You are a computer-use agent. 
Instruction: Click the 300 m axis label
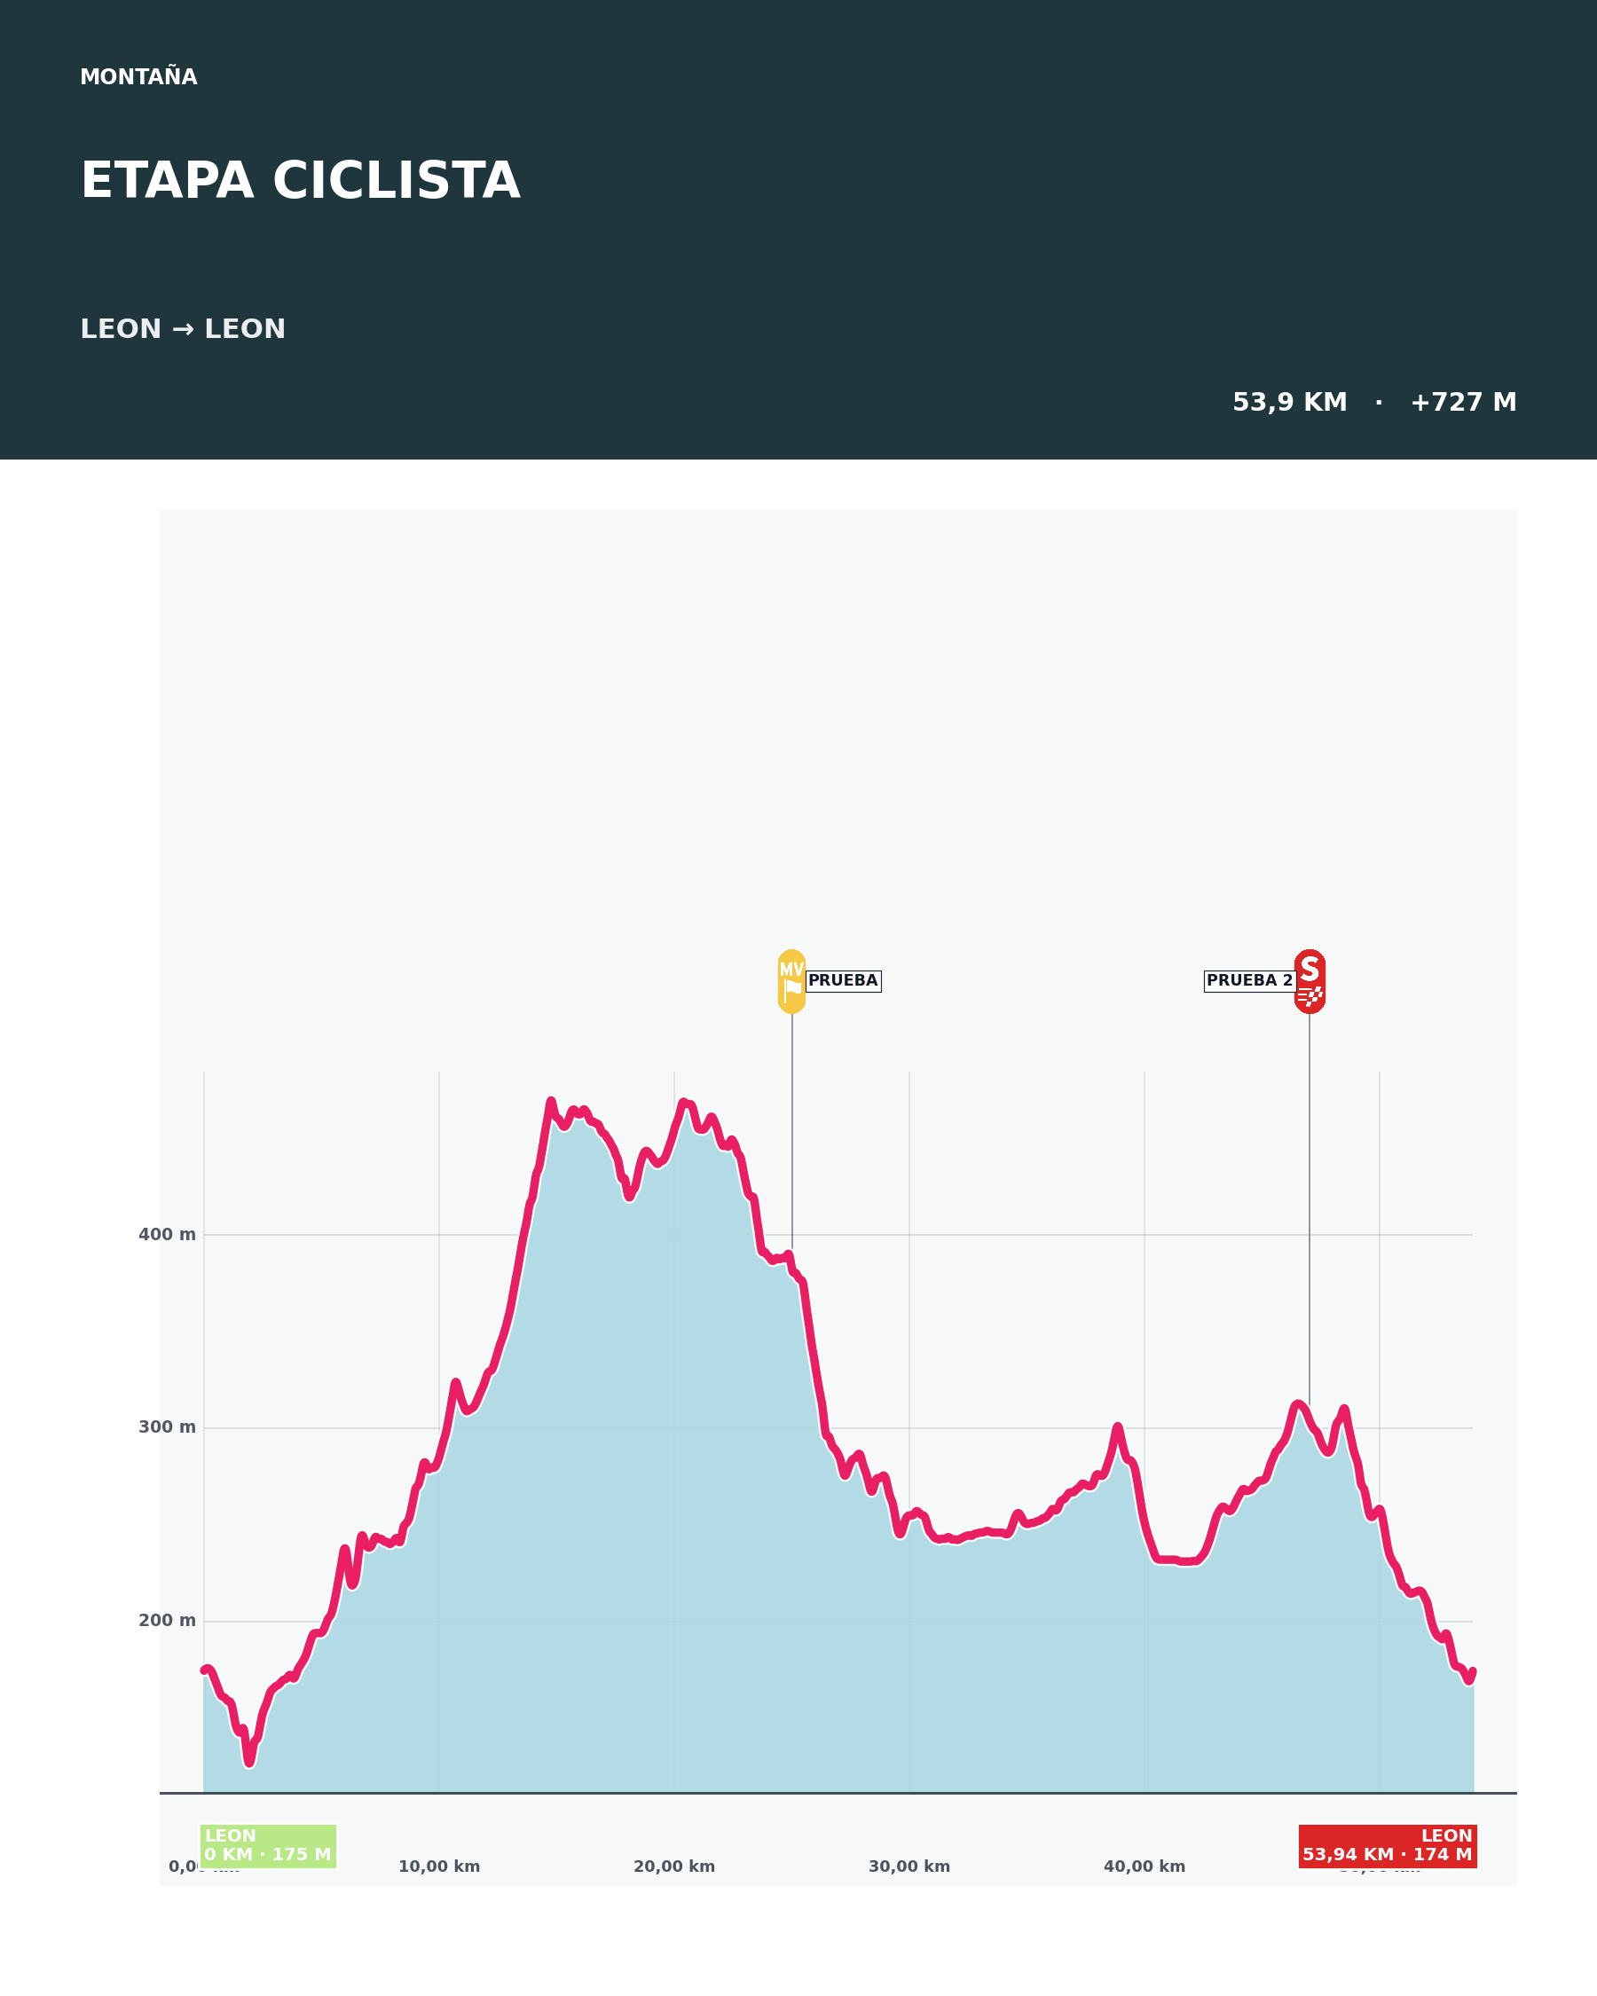[168, 1426]
